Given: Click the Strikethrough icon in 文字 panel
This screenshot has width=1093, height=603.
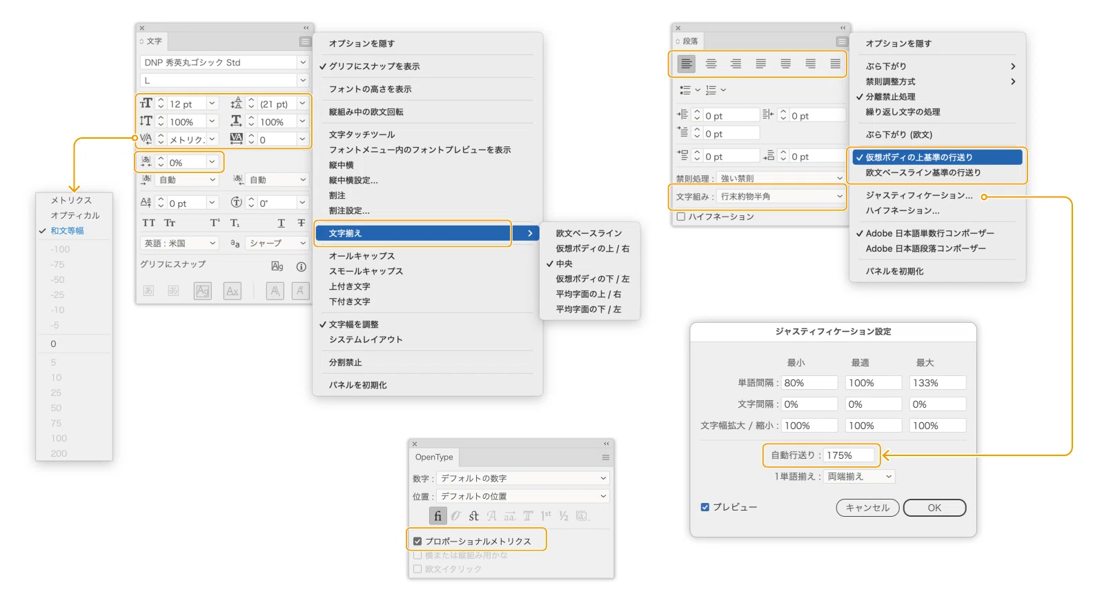Looking at the screenshot, I should click(x=301, y=223).
